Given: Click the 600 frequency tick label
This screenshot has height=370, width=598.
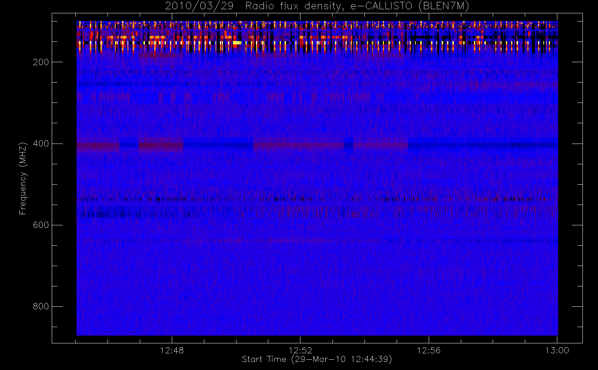Looking at the screenshot, I should tap(41, 225).
